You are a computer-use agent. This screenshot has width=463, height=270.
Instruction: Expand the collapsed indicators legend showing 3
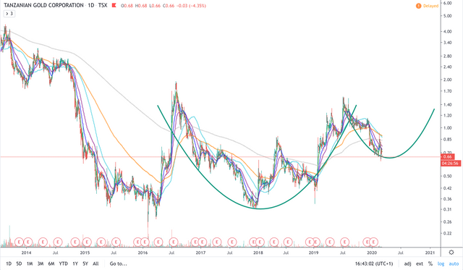9,14
